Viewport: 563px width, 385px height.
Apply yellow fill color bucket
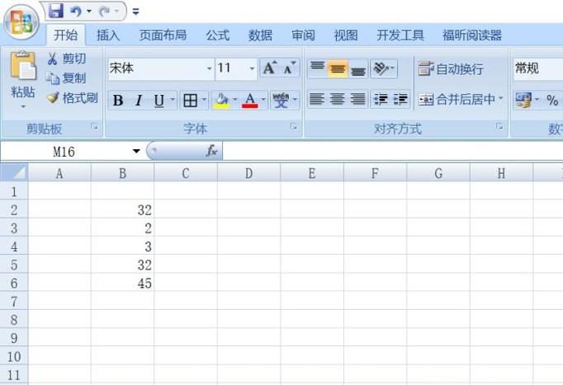click(221, 101)
